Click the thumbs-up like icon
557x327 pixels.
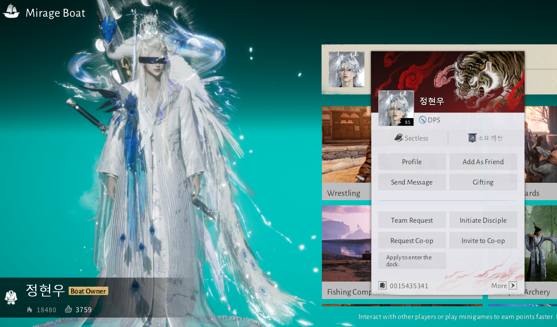[68, 309]
